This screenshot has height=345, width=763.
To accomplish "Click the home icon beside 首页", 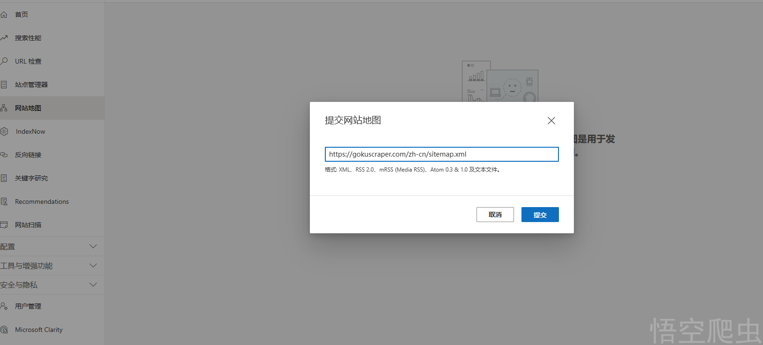I will pos(4,14).
